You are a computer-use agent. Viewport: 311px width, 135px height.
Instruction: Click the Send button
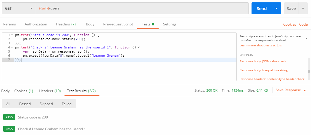tap(261, 9)
